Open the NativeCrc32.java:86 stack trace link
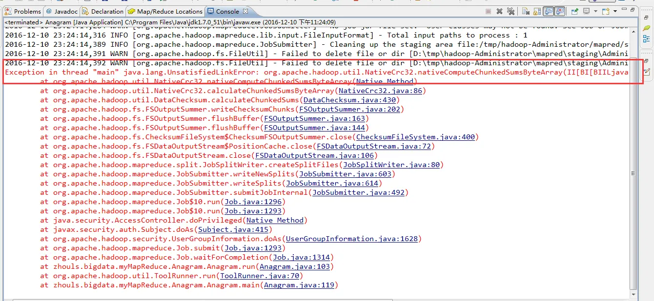Viewport: 654px width, 301px height. pyautogui.click(x=380, y=91)
